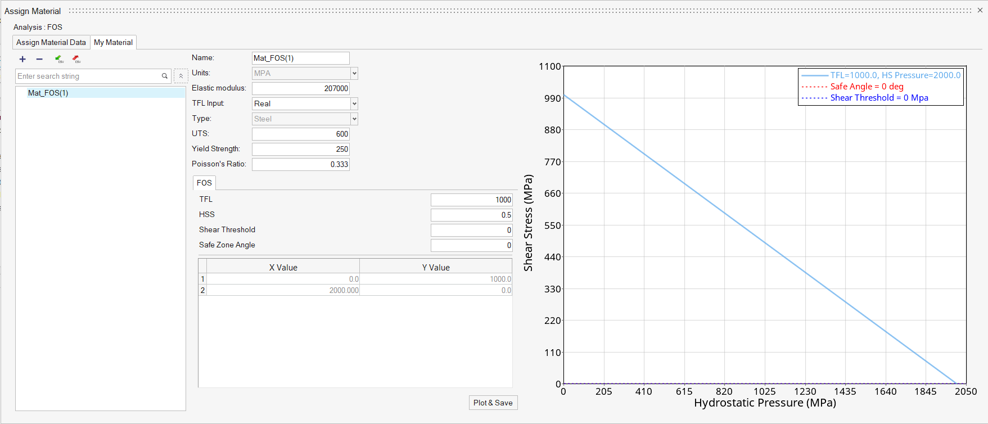988x424 pixels.
Task: Edit the HSS value 0.5
Action: [471, 215]
